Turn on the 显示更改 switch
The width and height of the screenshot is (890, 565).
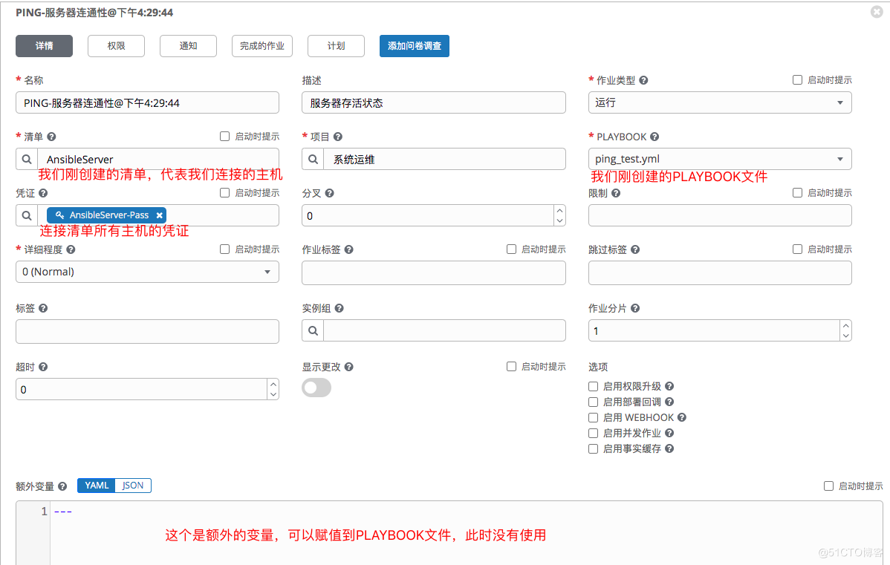(x=316, y=388)
